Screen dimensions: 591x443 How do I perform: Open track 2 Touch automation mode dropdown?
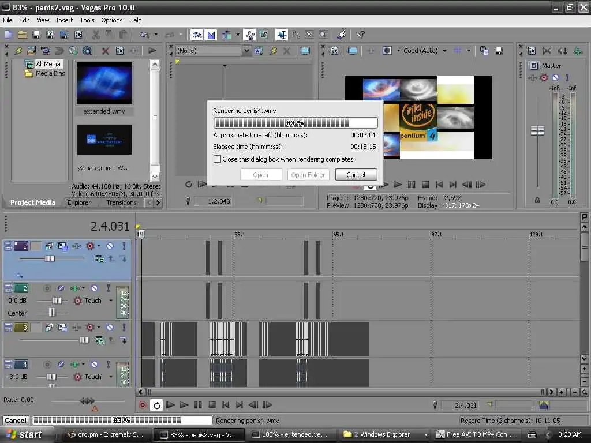pos(111,301)
